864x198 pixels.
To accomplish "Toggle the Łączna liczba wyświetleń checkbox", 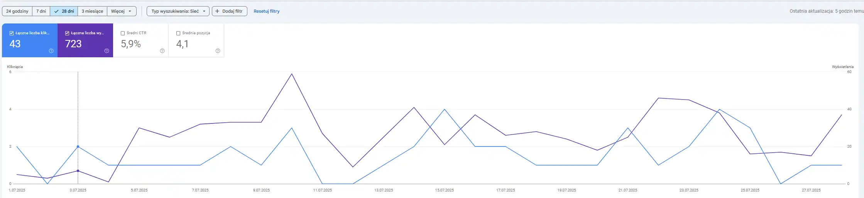I will [67, 33].
